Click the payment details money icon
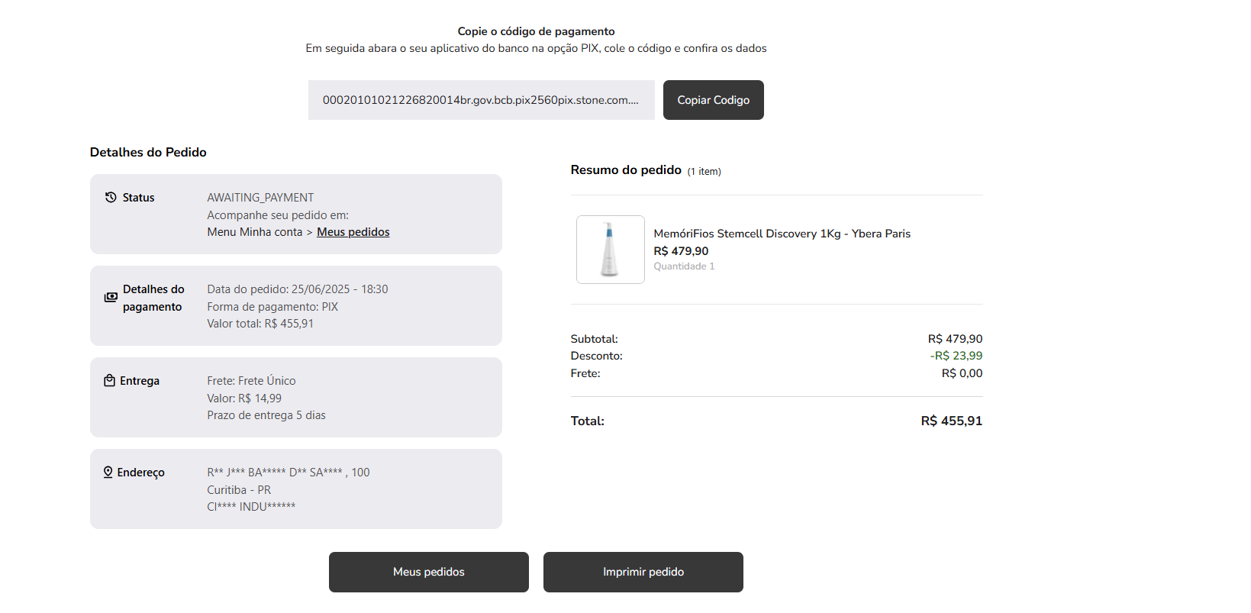Image resolution: width=1251 pixels, height=613 pixels. 111,297
